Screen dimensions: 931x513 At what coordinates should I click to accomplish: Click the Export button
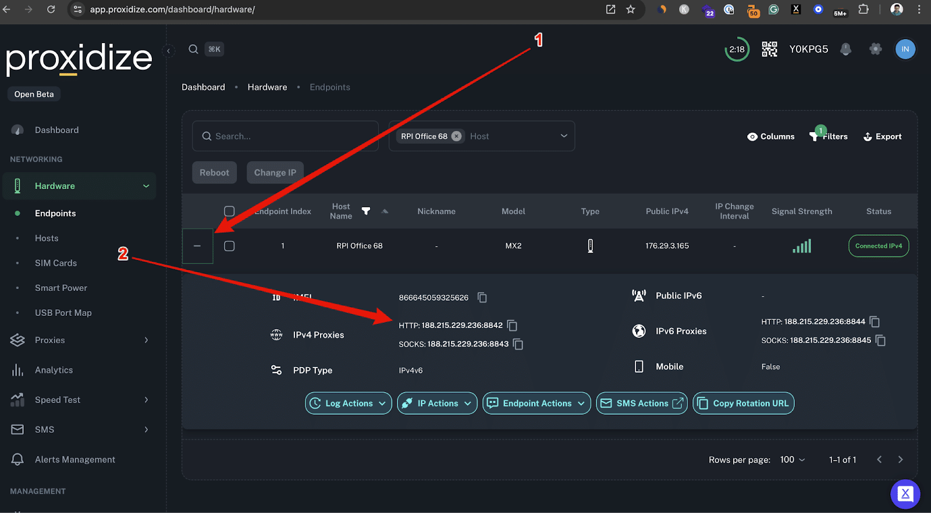click(882, 136)
